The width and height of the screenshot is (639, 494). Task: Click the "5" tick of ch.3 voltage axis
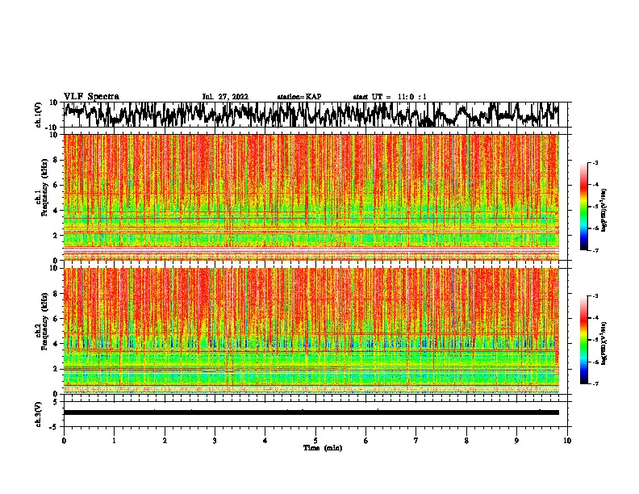(x=56, y=402)
